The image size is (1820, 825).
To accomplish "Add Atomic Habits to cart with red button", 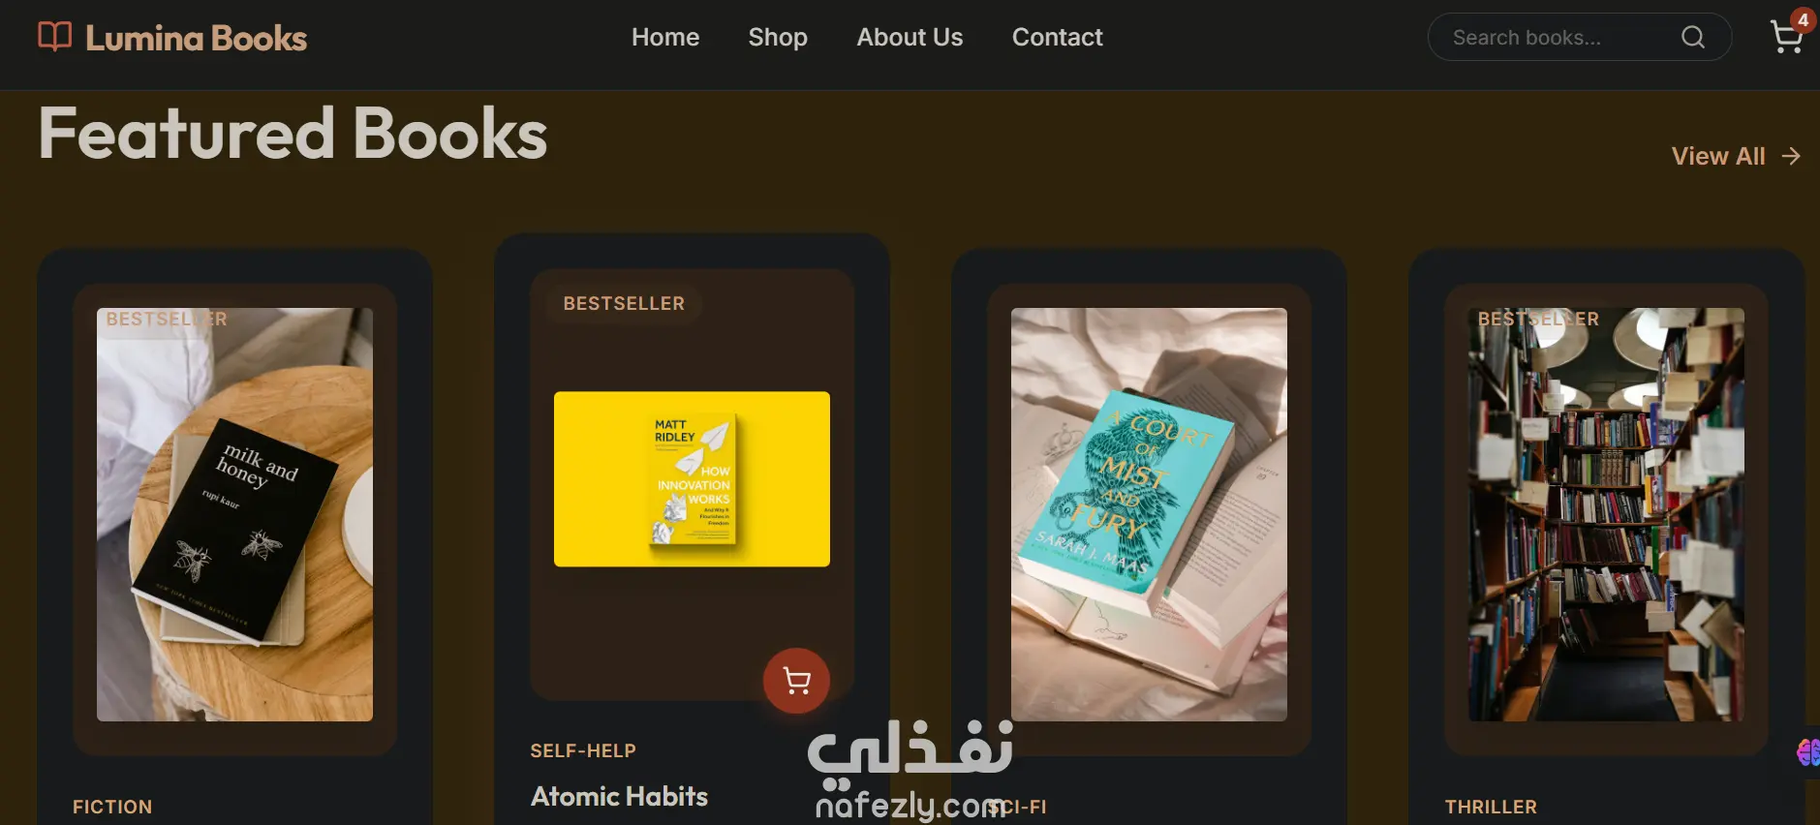I will tap(796, 681).
